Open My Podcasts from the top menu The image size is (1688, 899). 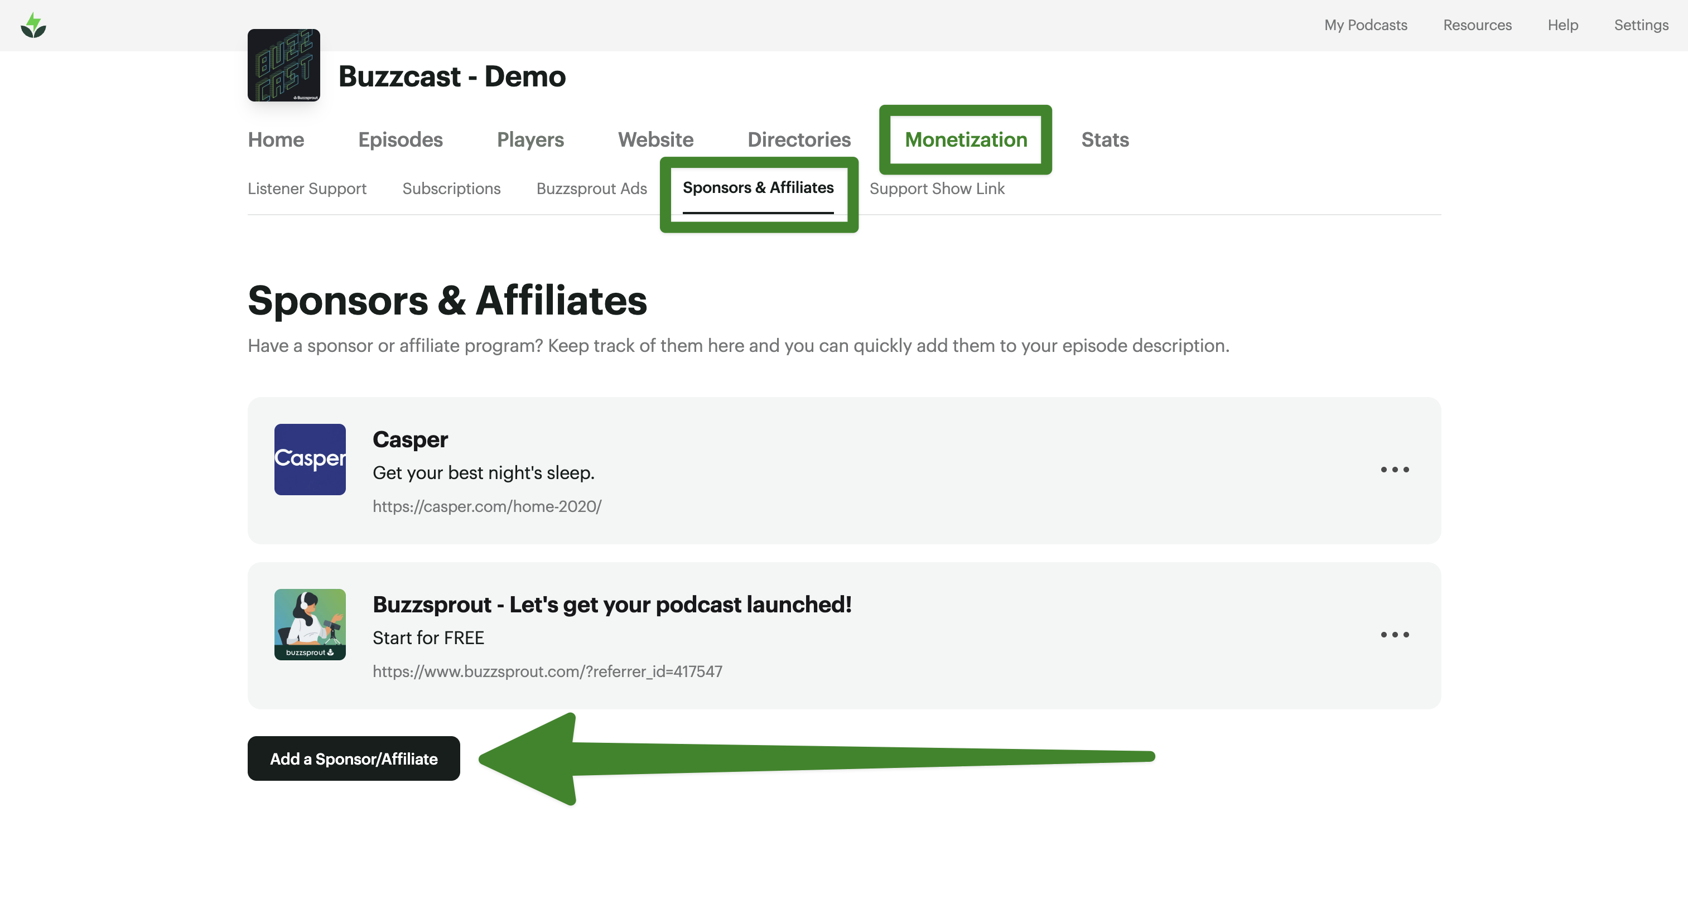tap(1366, 25)
